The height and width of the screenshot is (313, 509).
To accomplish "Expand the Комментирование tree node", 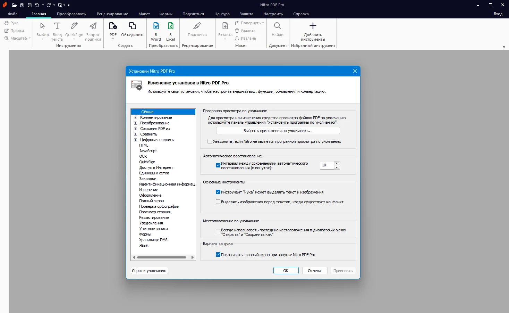I will tap(136, 118).
